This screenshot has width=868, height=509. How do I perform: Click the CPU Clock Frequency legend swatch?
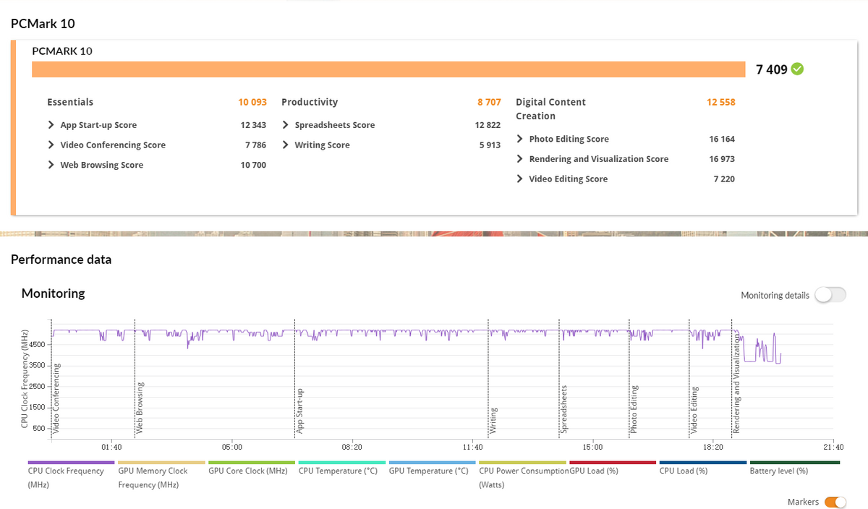[71, 463]
